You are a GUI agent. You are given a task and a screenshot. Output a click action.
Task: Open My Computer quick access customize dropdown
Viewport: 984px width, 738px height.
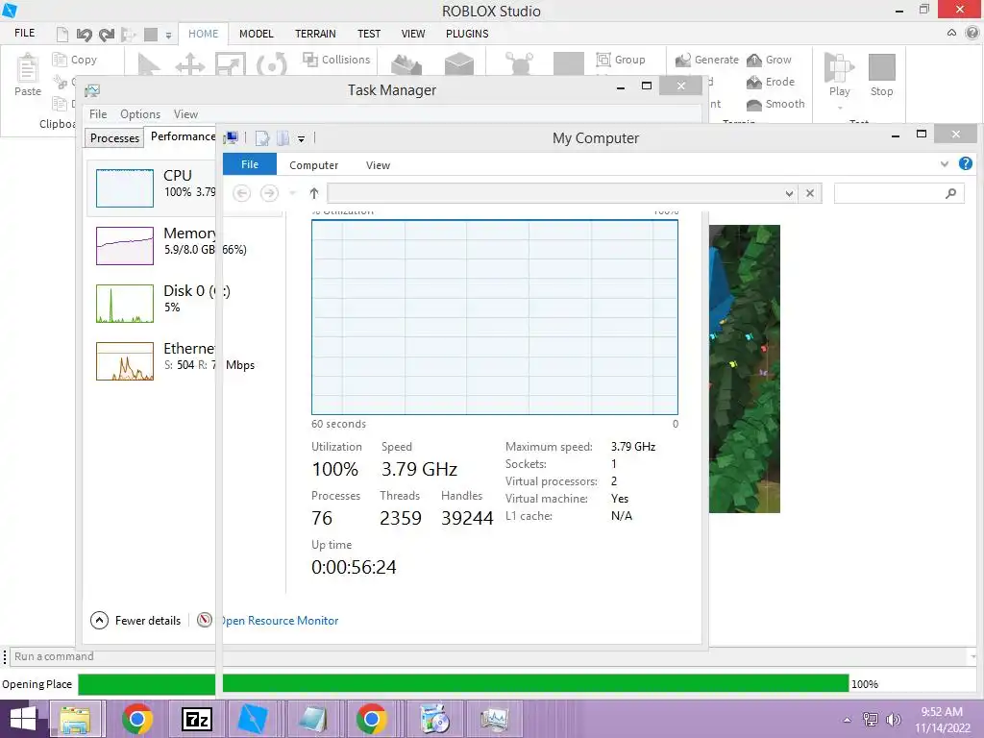[301, 138]
